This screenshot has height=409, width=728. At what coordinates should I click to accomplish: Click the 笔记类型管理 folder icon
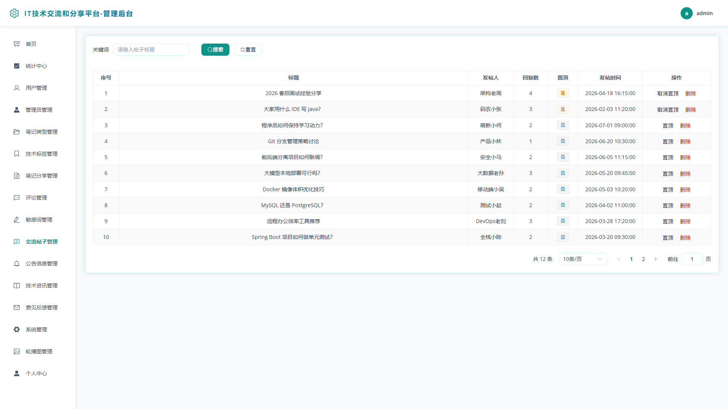pyautogui.click(x=17, y=132)
